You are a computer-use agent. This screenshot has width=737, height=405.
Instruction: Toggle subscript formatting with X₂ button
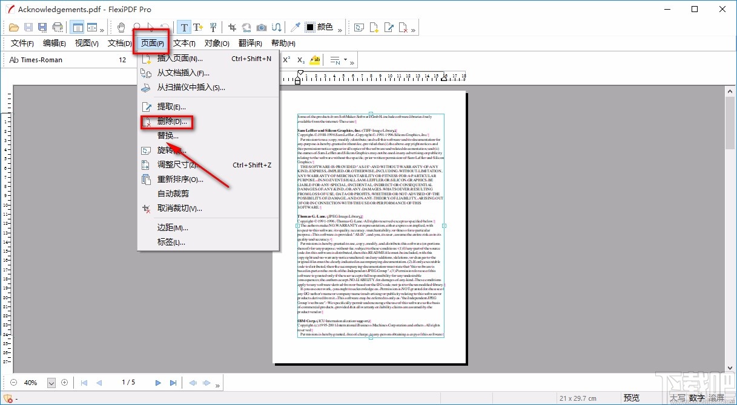pos(300,59)
